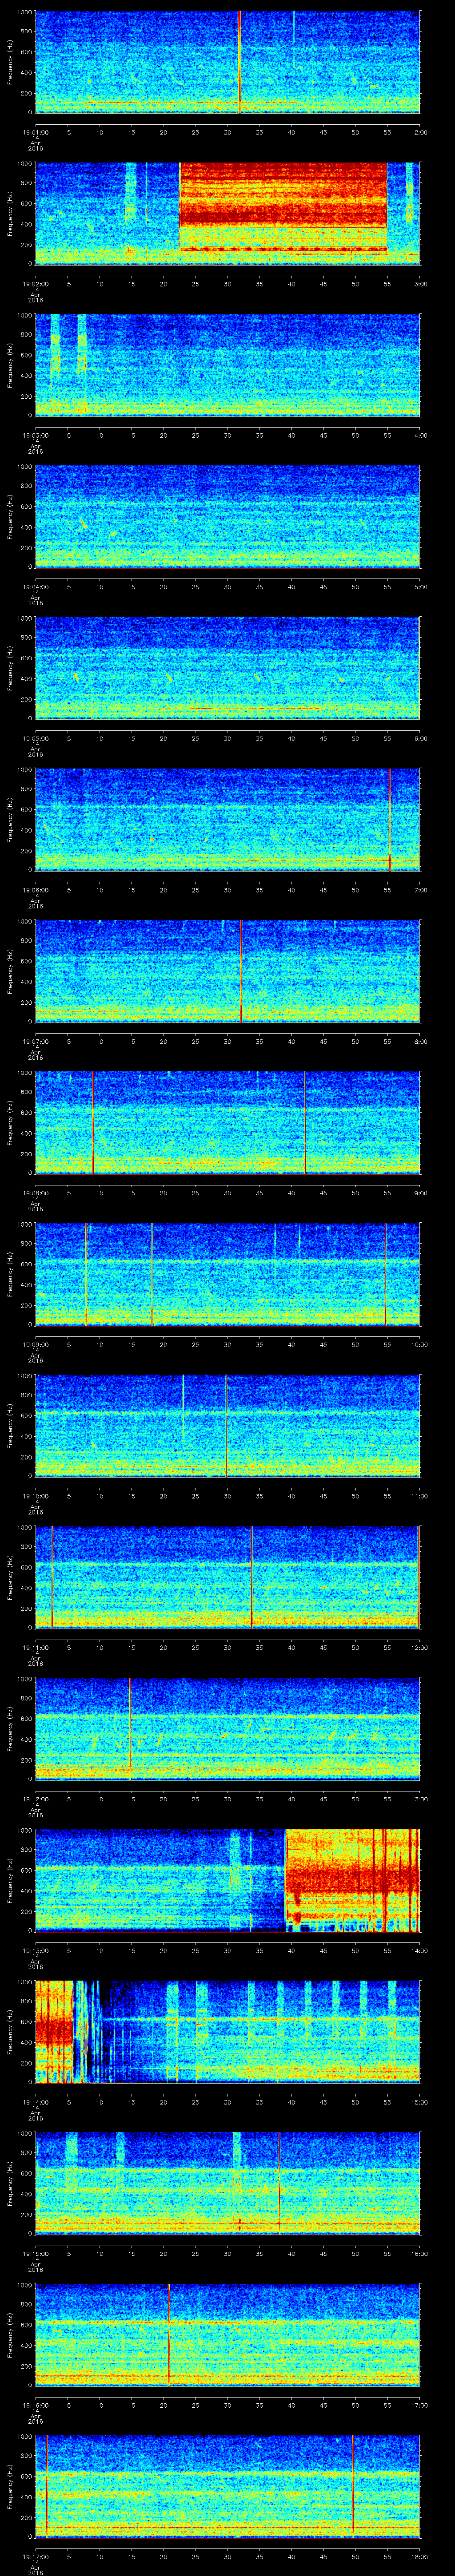This screenshot has height=2576, width=455.
Task: Click the 19:16:00 timestamp label
Action: pos(35,2404)
